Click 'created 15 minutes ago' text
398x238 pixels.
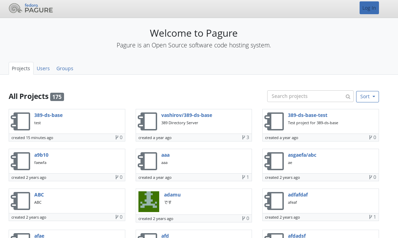(32, 138)
